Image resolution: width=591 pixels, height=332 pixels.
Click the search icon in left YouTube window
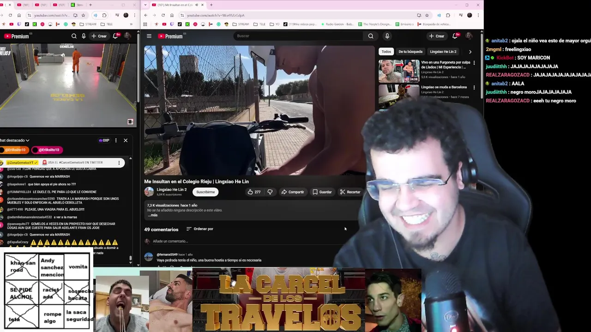click(74, 36)
